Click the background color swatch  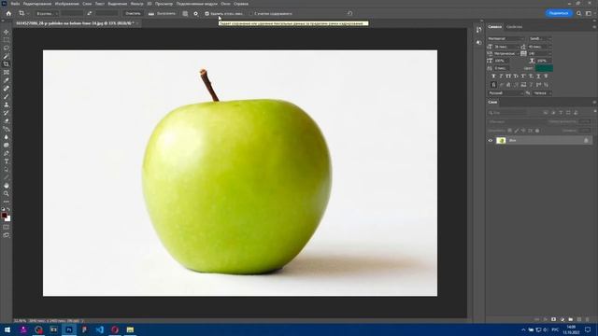(x=8, y=219)
